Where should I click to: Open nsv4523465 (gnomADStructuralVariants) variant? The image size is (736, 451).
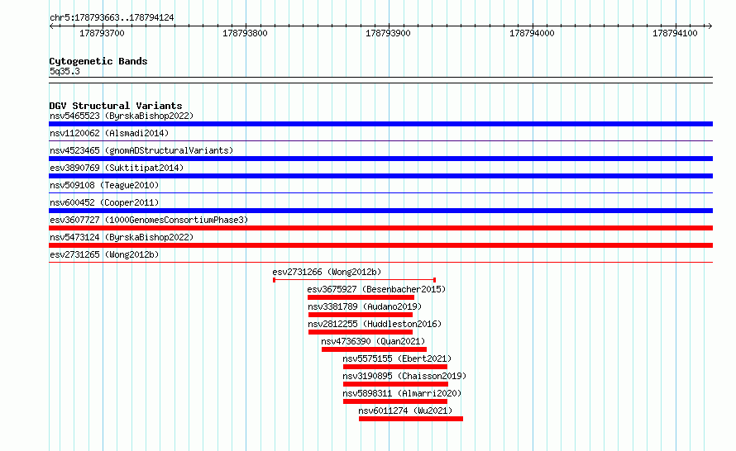pyautogui.click(x=141, y=150)
